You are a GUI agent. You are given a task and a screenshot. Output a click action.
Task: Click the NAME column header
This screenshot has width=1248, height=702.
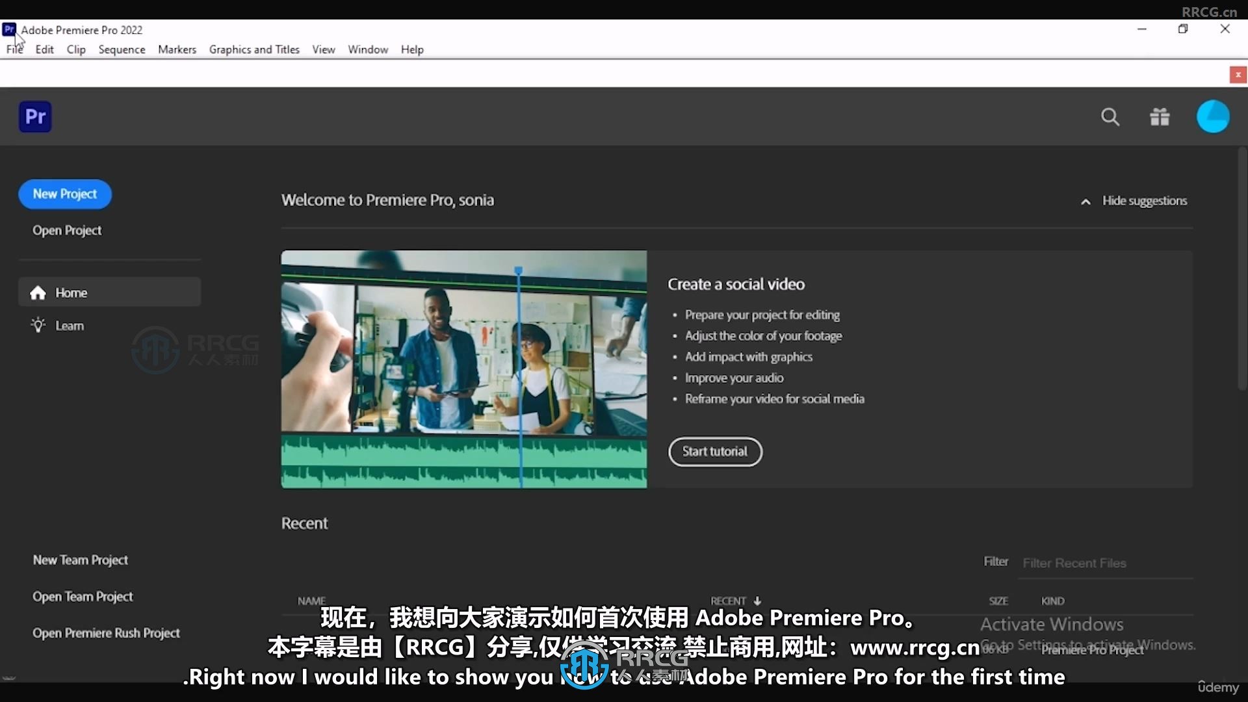[x=311, y=601]
